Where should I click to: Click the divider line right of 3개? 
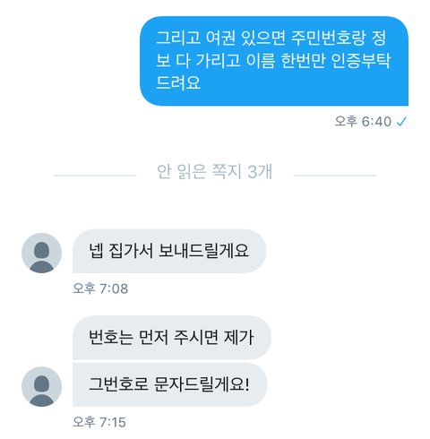point(335,176)
